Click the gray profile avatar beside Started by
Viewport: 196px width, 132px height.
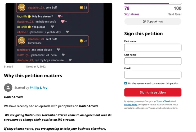(x=8, y=88)
